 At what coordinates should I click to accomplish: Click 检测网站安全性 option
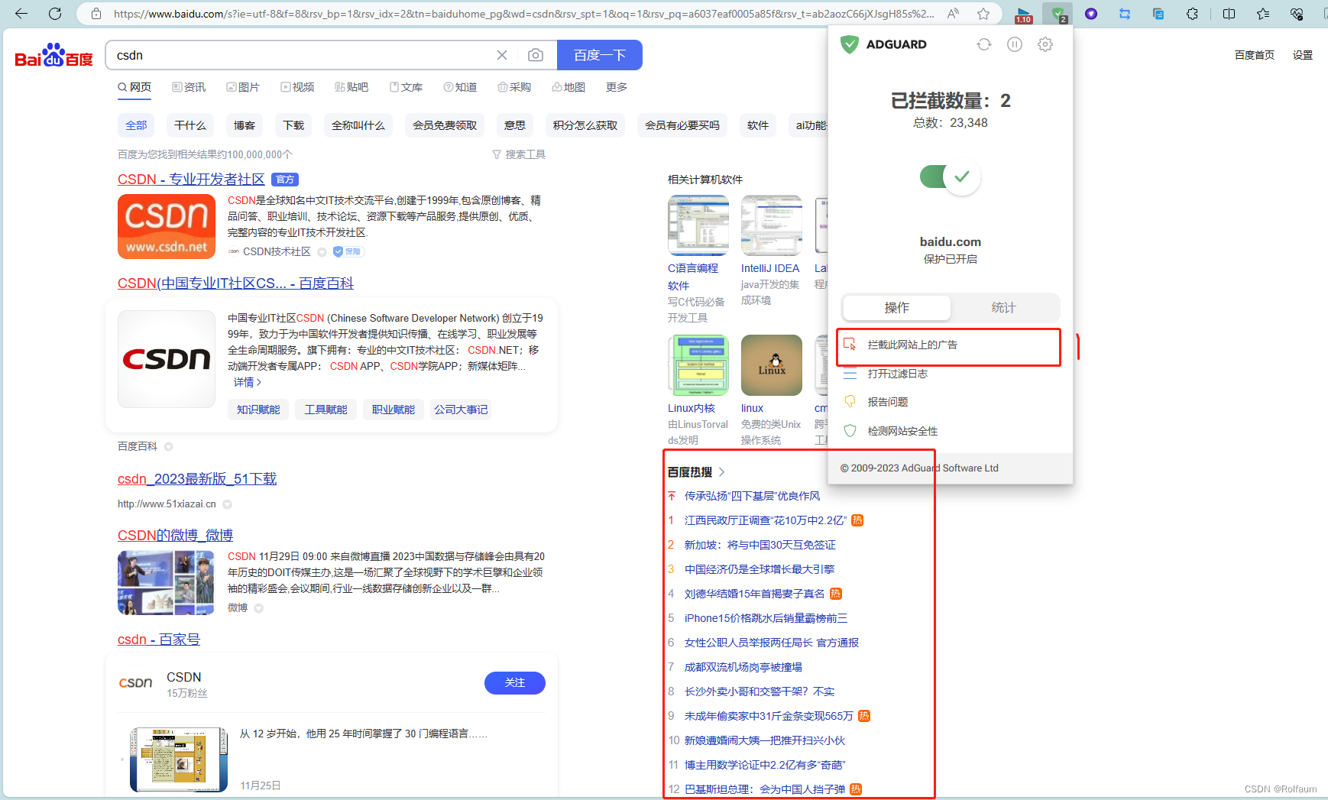point(902,431)
